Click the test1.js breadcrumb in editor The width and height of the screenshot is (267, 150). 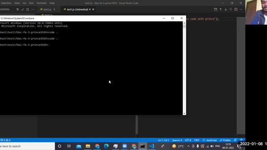[47, 15]
